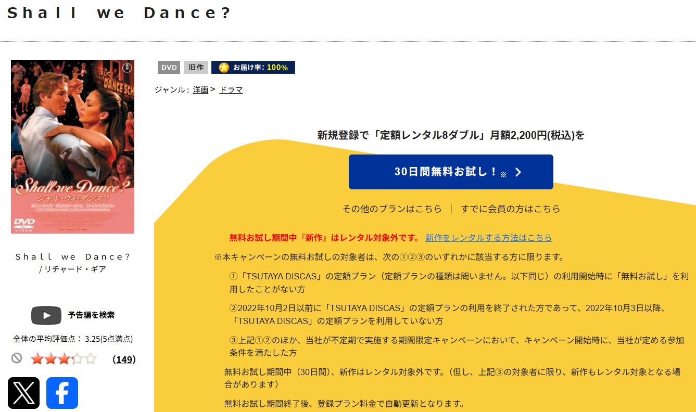Open the 149 reviews count link
The height and width of the screenshot is (412, 696).
point(124,359)
